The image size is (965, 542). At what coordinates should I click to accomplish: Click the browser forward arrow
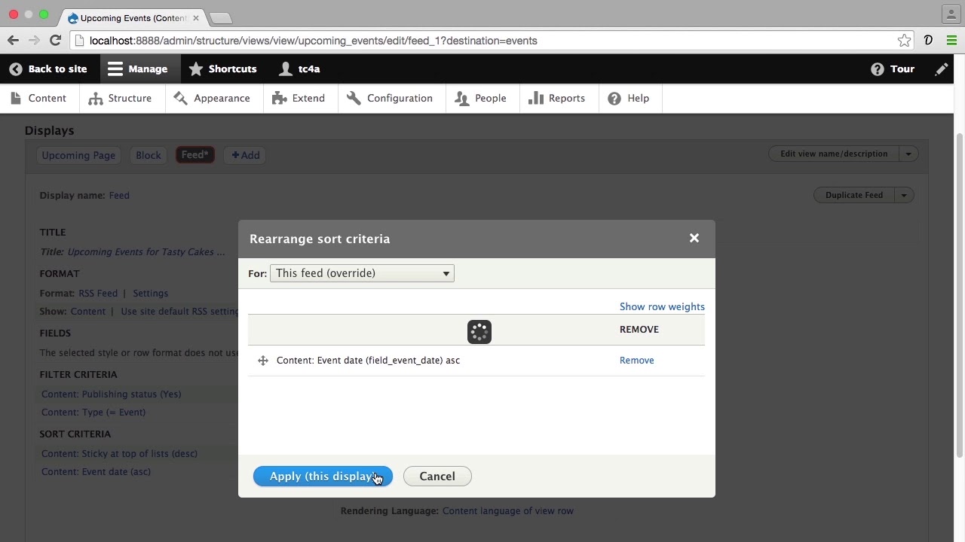pyautogui.click(x=34, y=41)
